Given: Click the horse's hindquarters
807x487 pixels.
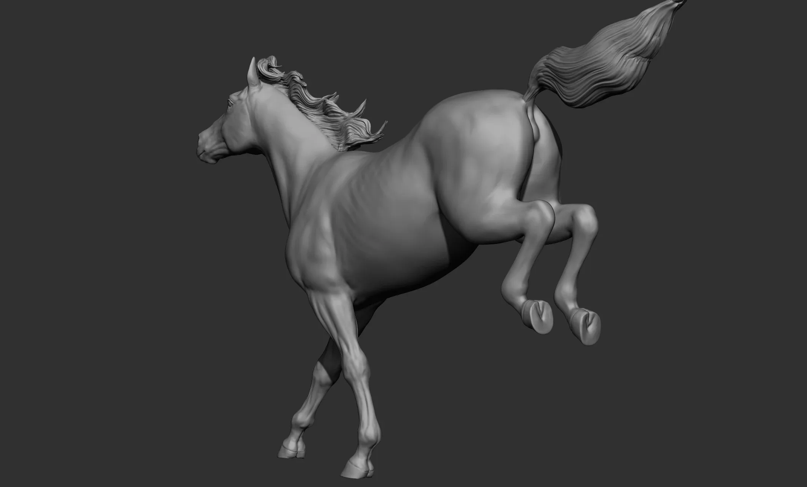Looking at the screenshot, I should (x=487, y=145).
